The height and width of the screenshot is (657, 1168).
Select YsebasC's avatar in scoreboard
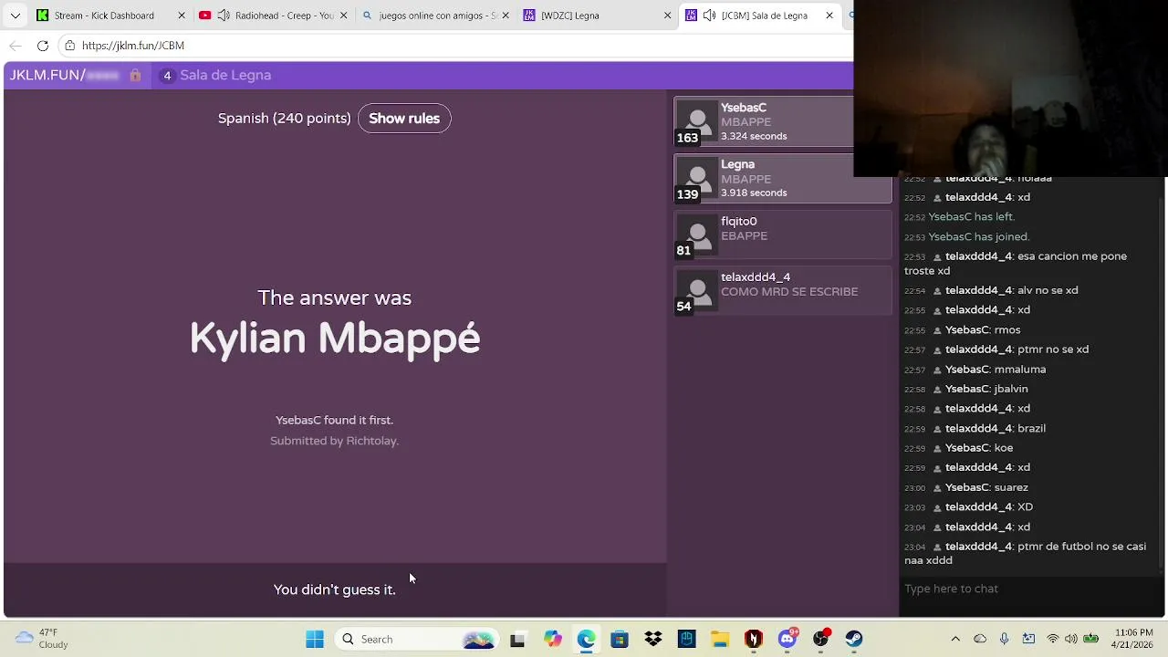coord(697,121)
